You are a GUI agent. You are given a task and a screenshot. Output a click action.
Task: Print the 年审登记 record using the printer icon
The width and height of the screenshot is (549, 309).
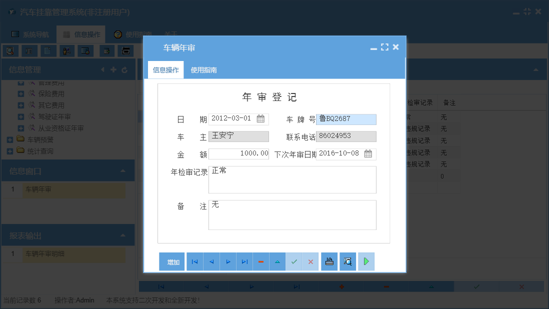[x=329, y=261]
